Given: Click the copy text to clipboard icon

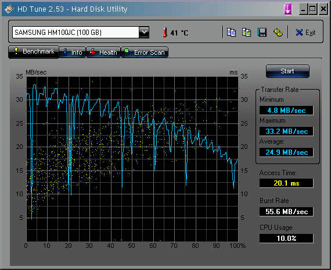Looking at the screenshot, I should [x=231, y=33].
